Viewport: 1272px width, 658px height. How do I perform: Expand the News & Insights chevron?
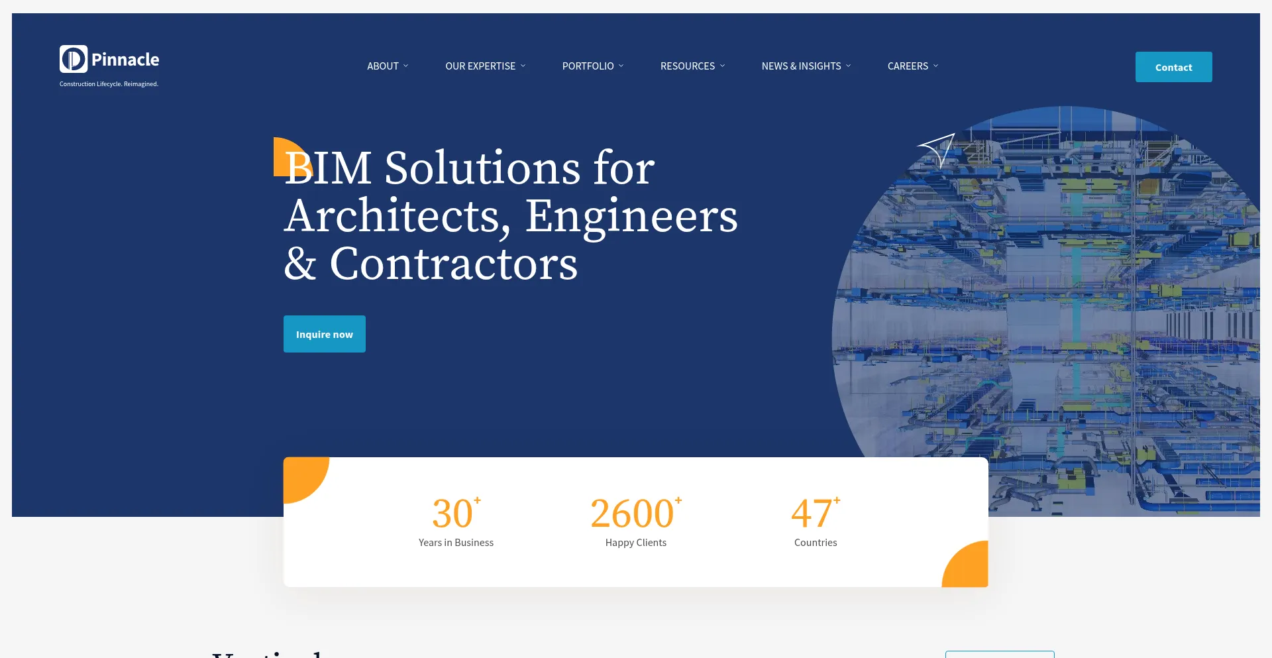point(848,66)
